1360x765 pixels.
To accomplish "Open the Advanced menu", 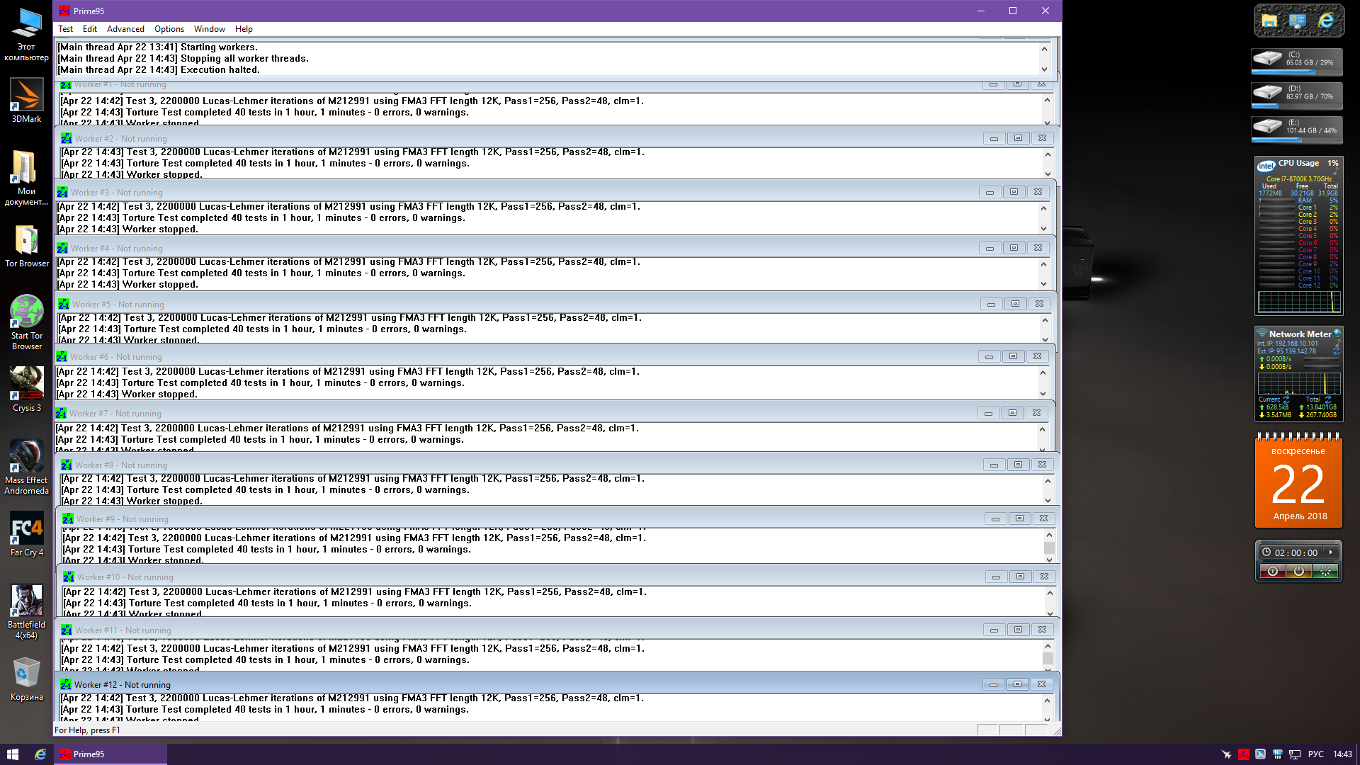I will coord(125,29).
